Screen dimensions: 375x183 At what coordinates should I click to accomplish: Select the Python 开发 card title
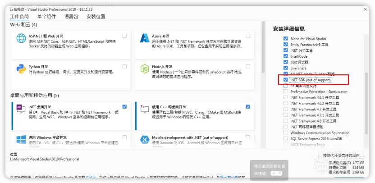coord(38,67)
